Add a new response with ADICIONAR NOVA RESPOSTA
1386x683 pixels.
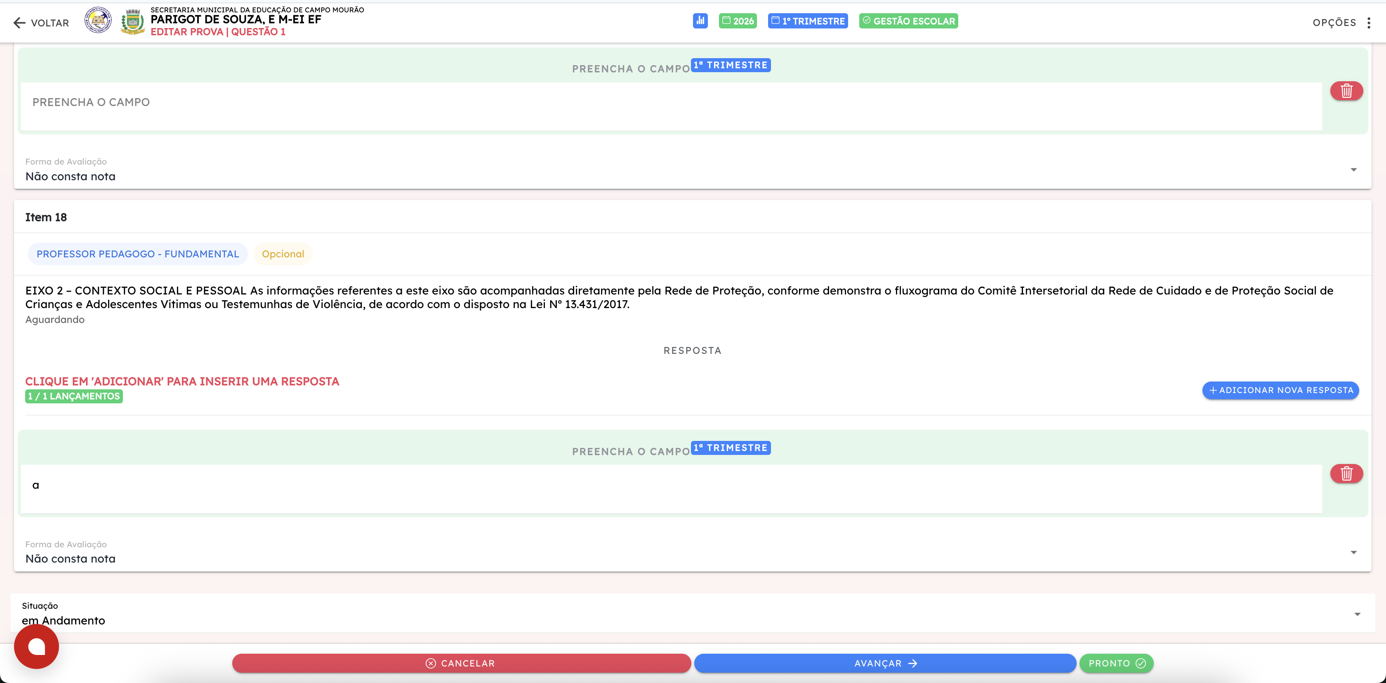click(1280, 391)
